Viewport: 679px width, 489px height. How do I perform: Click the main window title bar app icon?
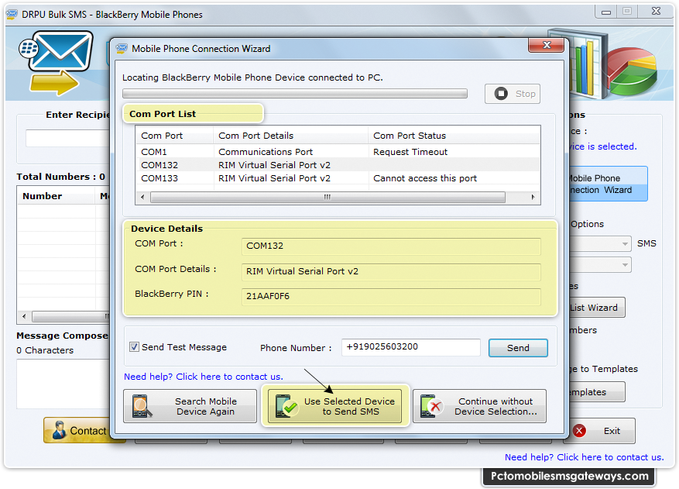pos(12,14)
